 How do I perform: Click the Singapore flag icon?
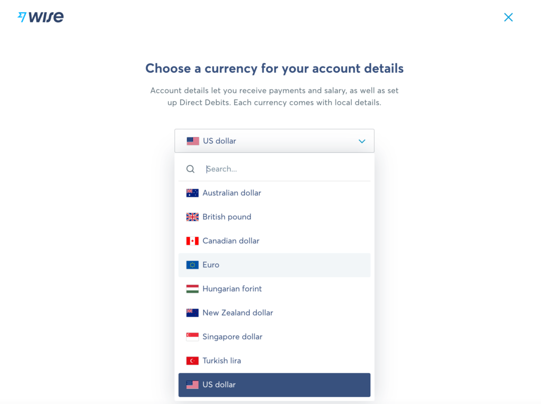pyautogui.click(x=192, y=337)
